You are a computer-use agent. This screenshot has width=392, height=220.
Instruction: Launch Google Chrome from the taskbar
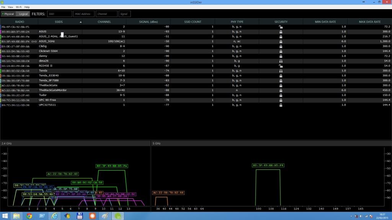point(29,216)
